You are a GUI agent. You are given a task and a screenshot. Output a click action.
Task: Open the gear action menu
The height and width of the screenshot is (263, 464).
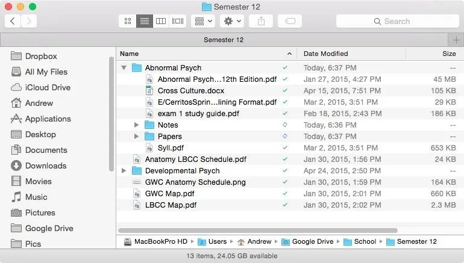[232, 21]
